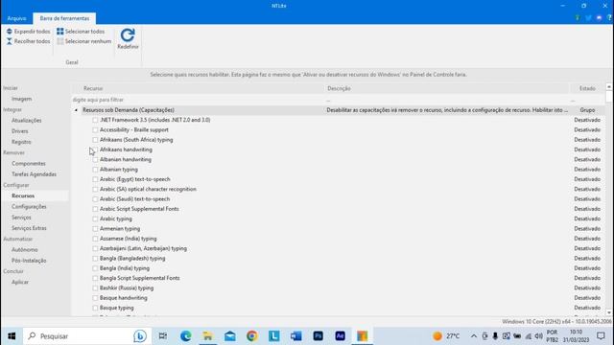Open File Explorer from taskbar
This screenshot has height=345, width=614.
[x=207, y=336]
